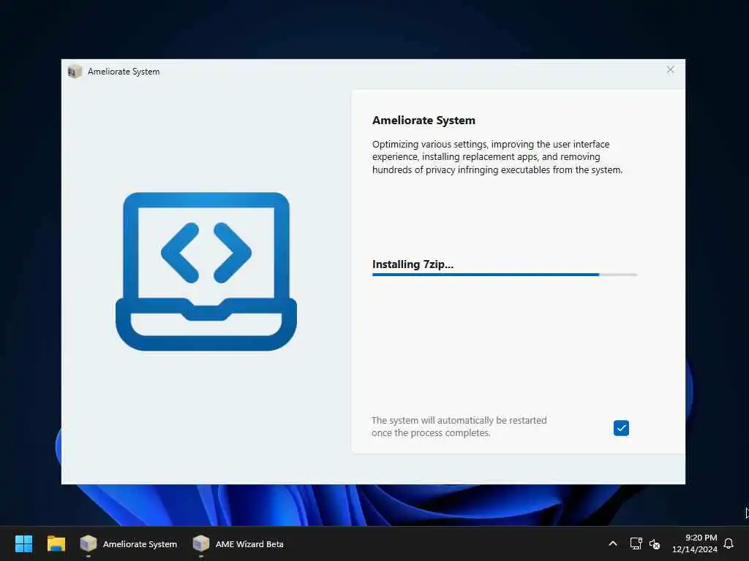Click the 'Ameliorate System' heading

coord(424,121)
